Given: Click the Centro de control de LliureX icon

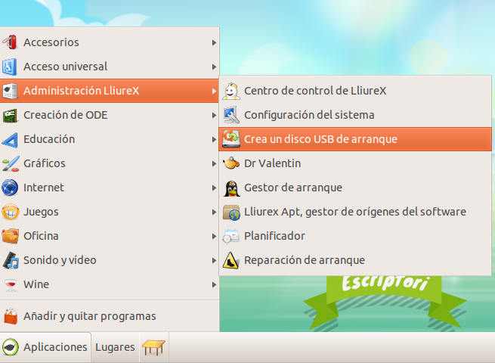Looking at the screenshot, I should pos(231,91).
